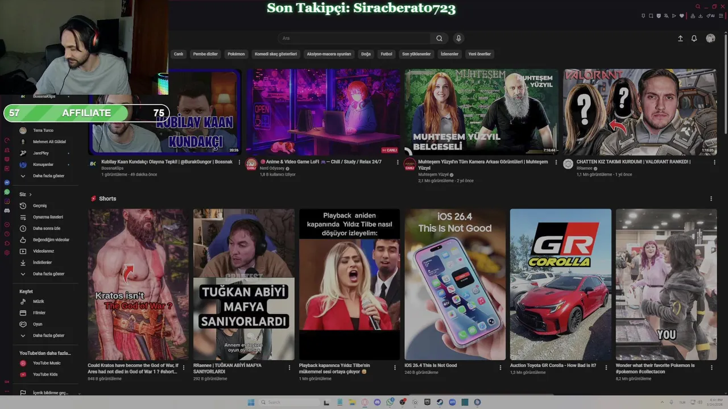728x409 pixels.
Task: Open WhatsApp in the Opera sidebar
Action: pos(7,192)
